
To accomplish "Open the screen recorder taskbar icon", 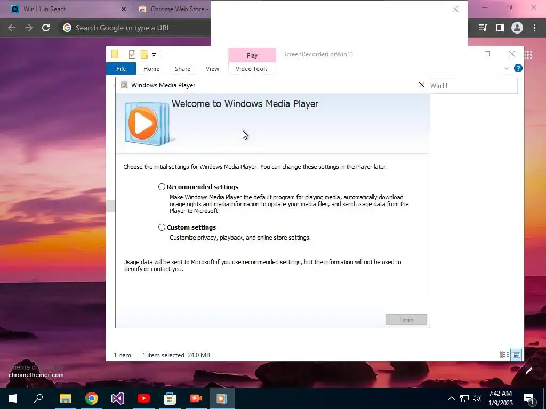I will [196, 398].
